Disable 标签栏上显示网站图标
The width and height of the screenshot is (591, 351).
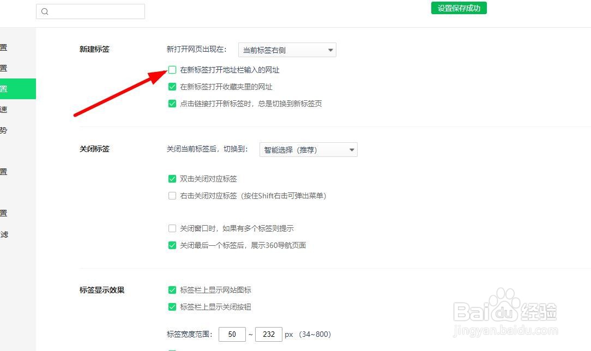[x=172, y=290]
